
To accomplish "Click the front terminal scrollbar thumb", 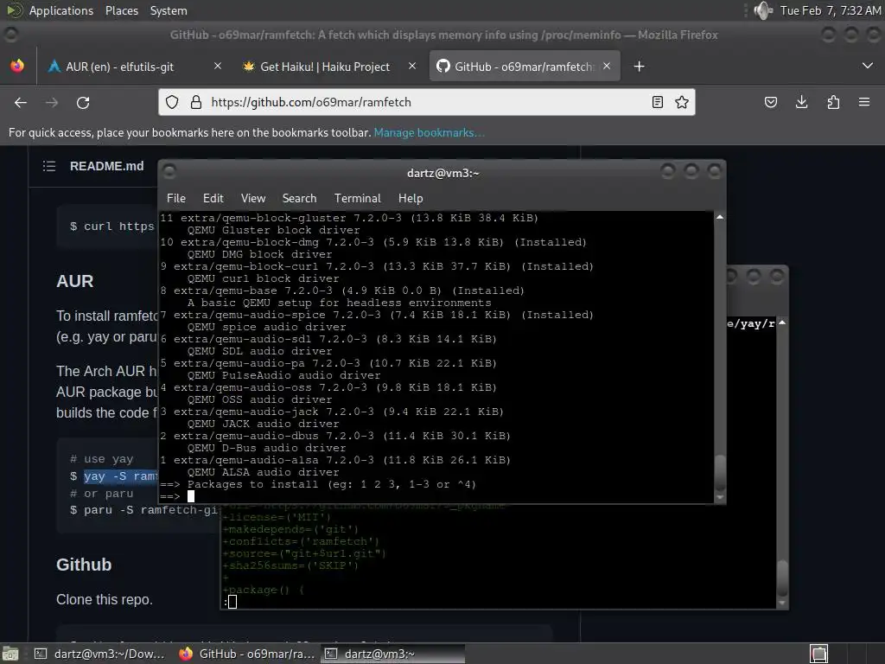I will pyautogui.click(x=720, y=473).
